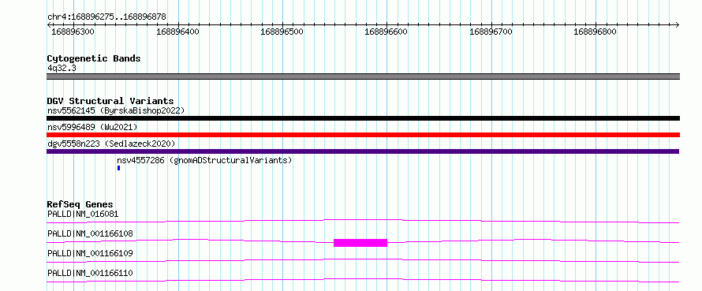Click the RefSeq Genes track title
702x291 pixels.
[80, 204]
